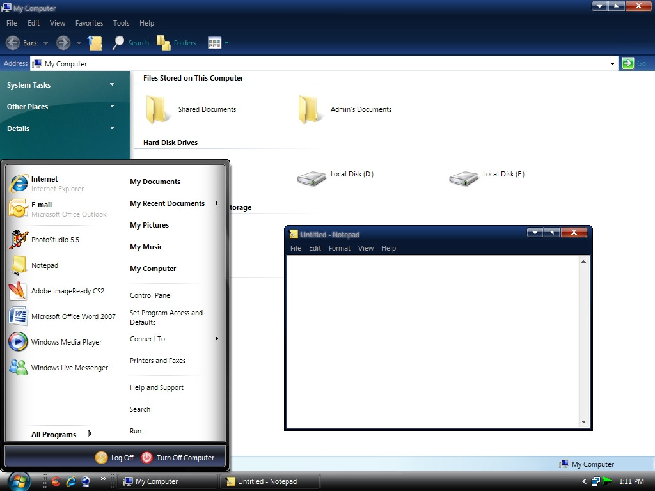The image size is (655, 491).
Task: Click the Turn Off Computer button
Action: [x=178, y=458]
